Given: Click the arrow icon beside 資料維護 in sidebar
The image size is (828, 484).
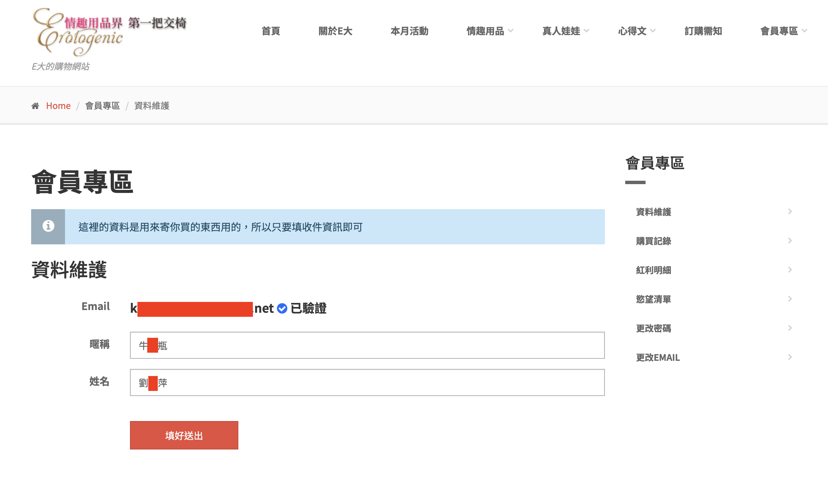Looking at the screenshot, I should (790, 212).
